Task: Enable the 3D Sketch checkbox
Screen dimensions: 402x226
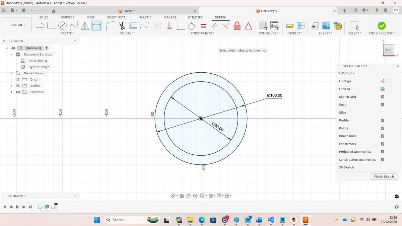Action: (382, 167)
